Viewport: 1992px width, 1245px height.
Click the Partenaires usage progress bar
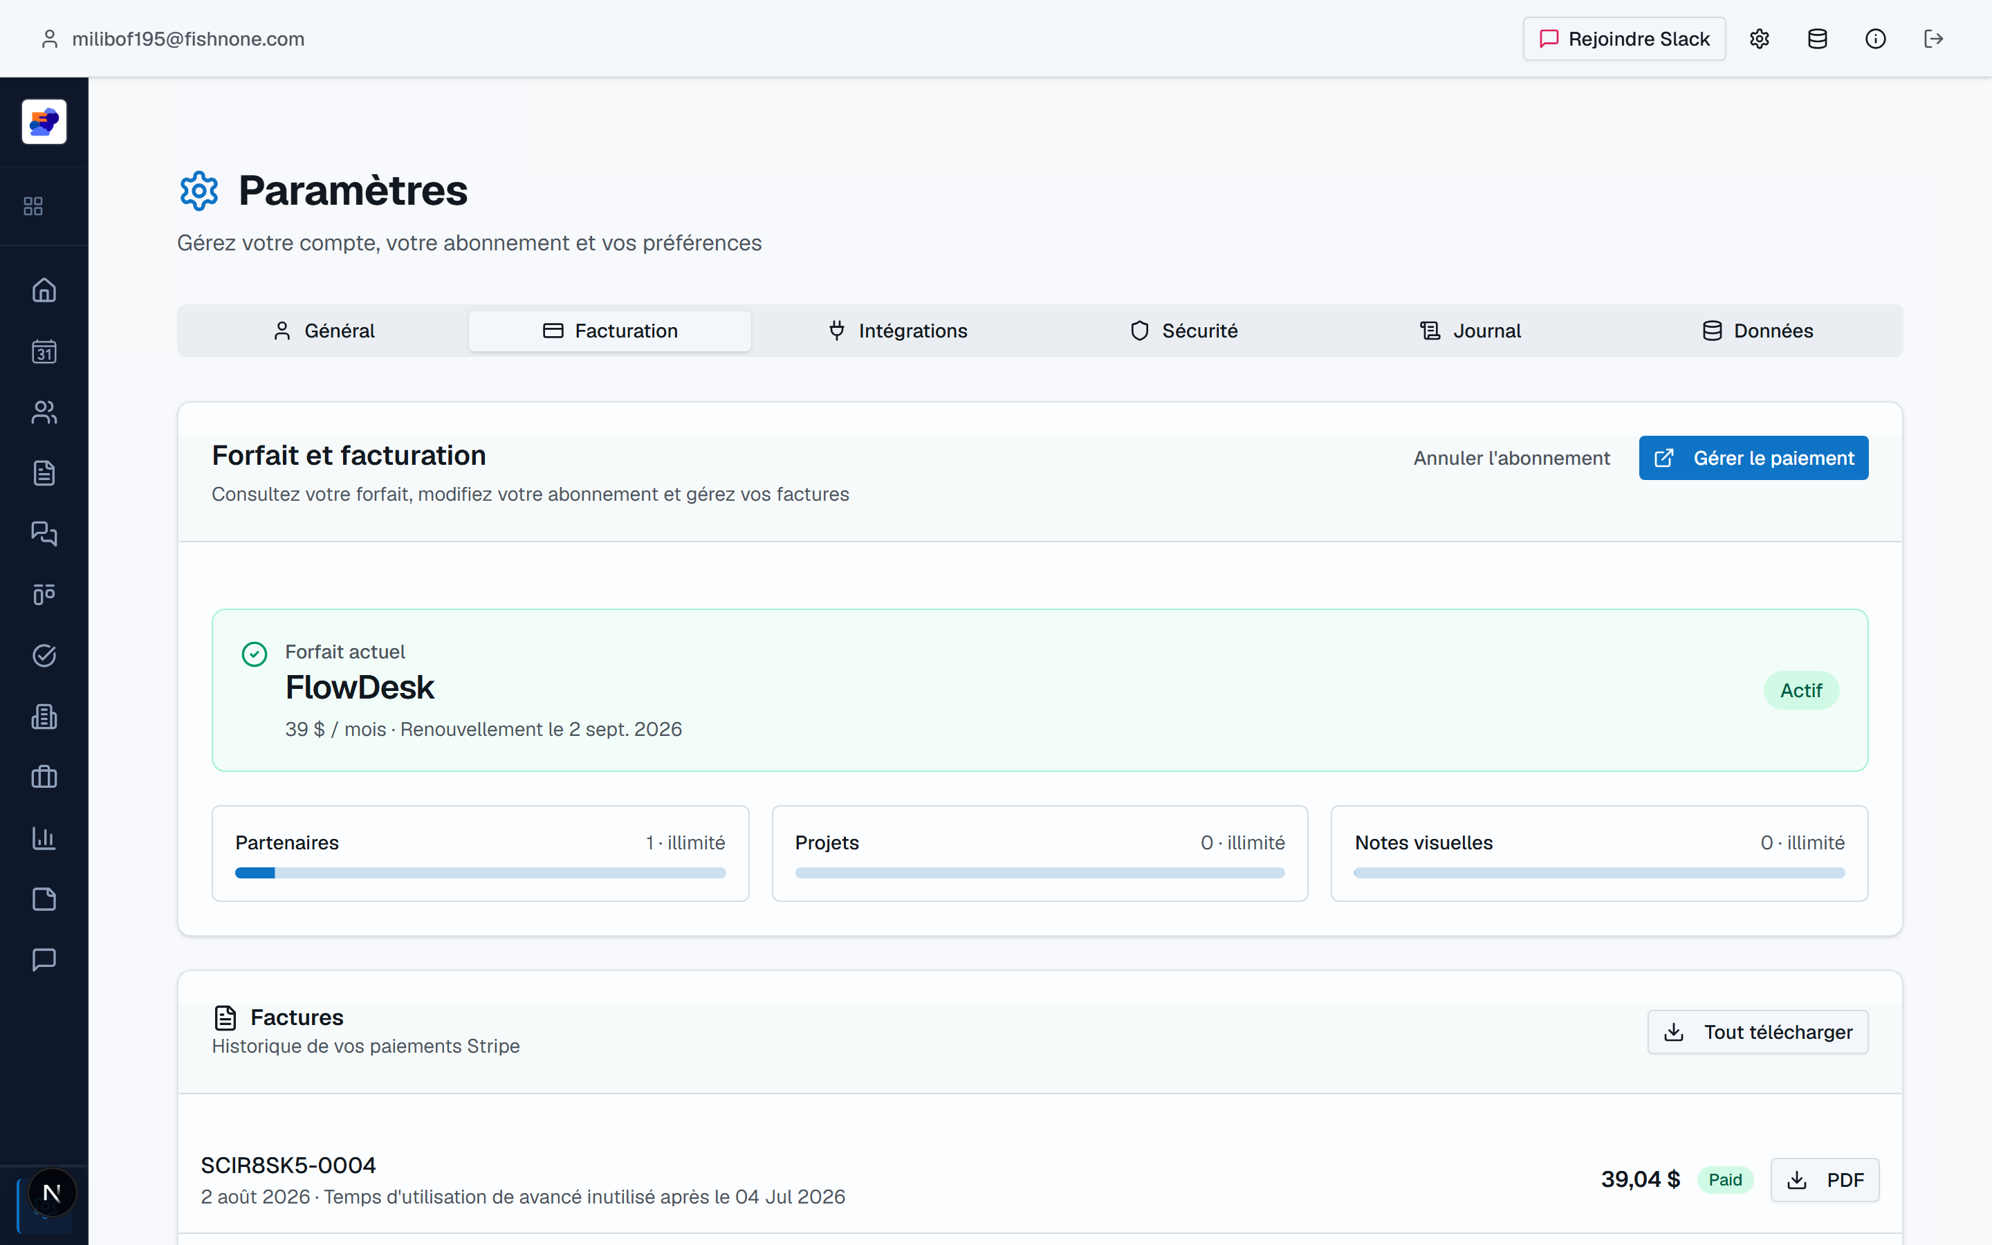point(481,873)
